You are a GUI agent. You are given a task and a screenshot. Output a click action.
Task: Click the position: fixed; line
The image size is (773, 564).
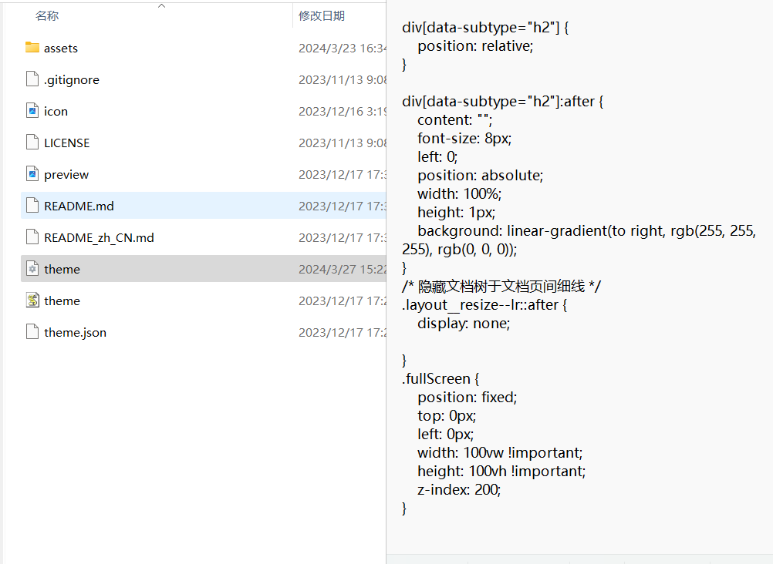468,397
